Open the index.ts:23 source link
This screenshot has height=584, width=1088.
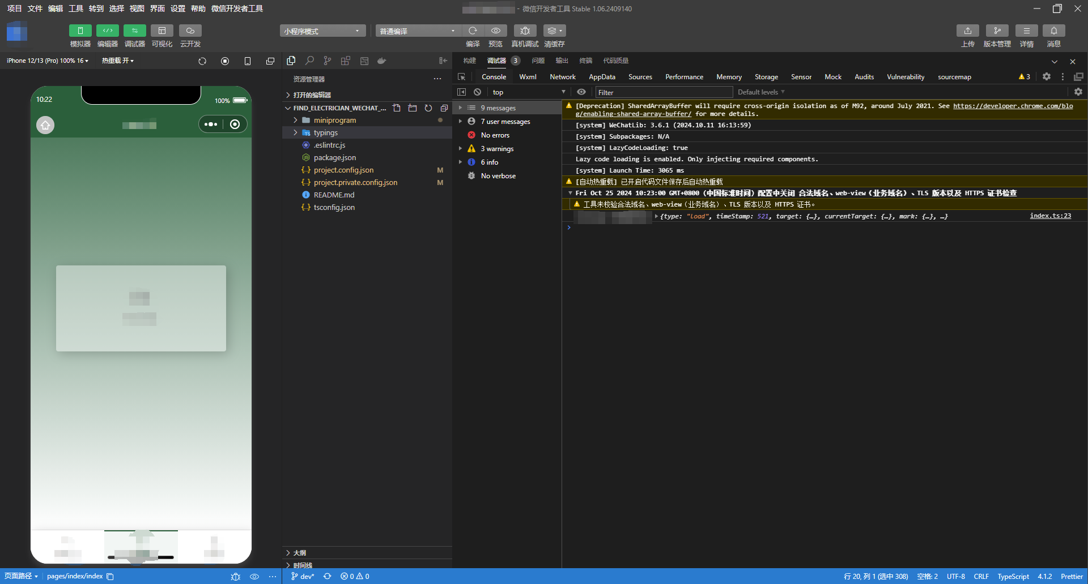[x=1051, y=216]
